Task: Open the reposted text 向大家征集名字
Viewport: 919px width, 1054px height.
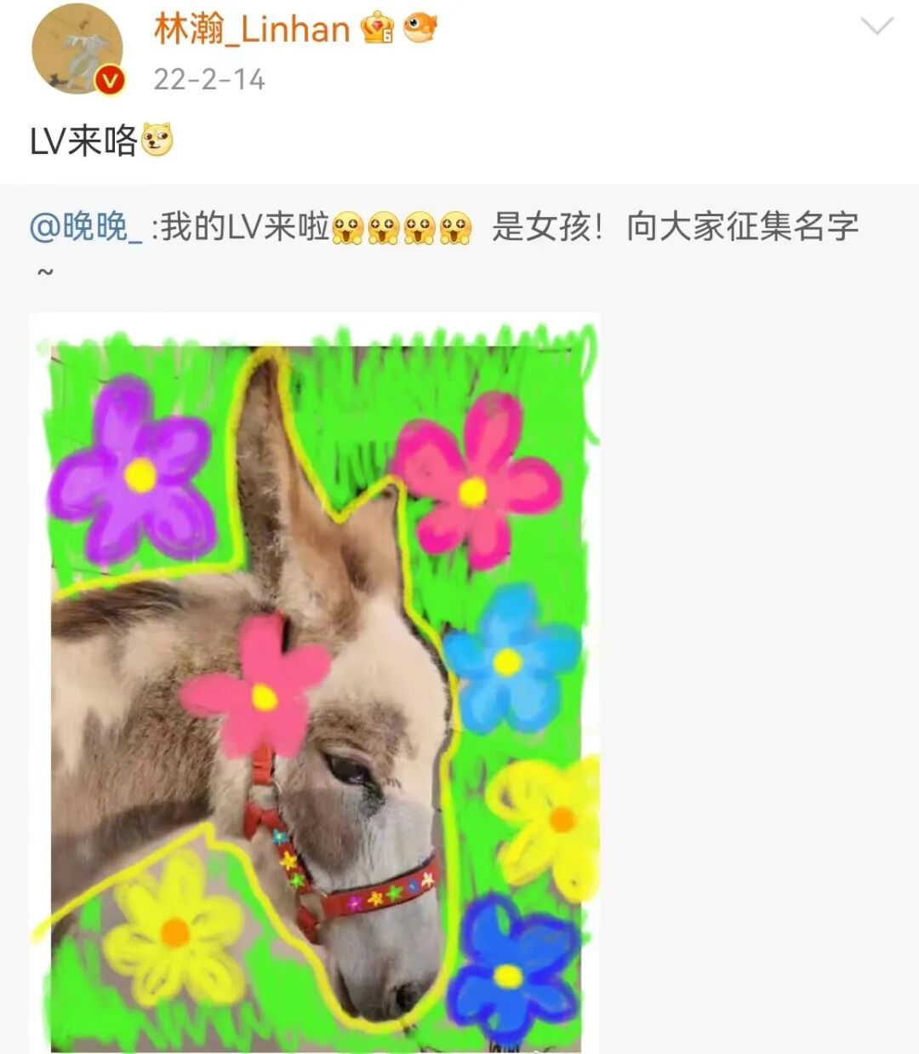Action: (x=743, y=227)
